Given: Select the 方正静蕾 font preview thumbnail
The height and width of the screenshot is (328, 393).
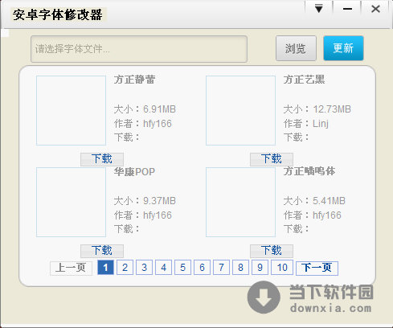Looking at the screenshot, I should point(71,110).
